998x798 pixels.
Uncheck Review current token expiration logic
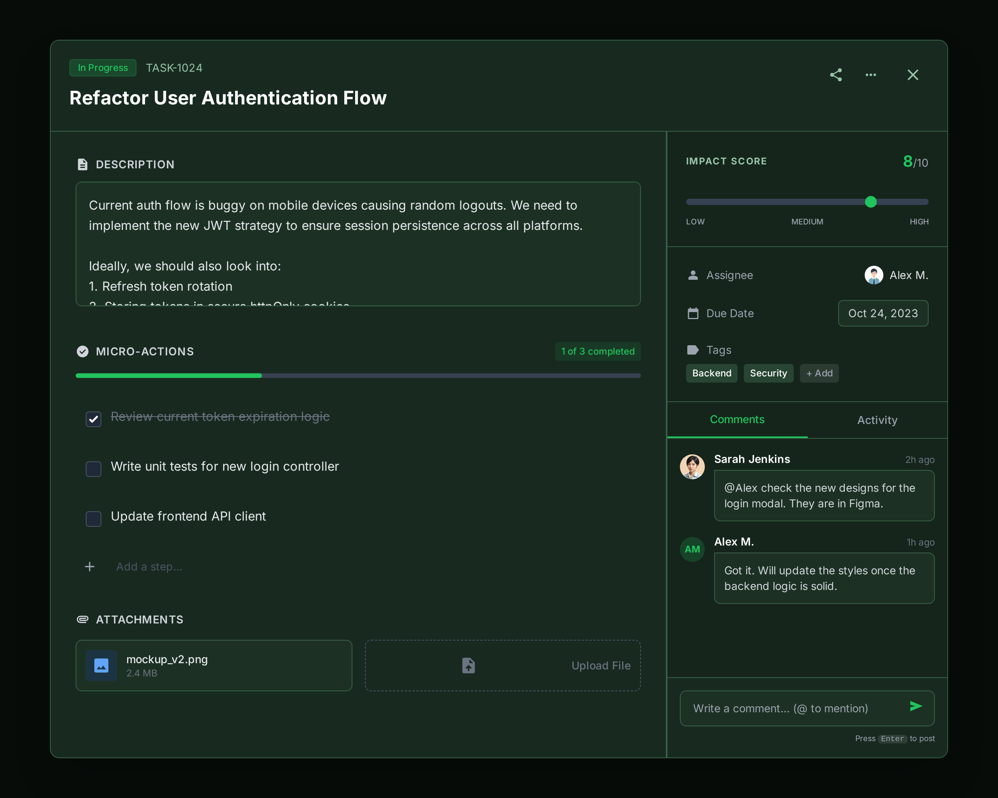(94, 419)
